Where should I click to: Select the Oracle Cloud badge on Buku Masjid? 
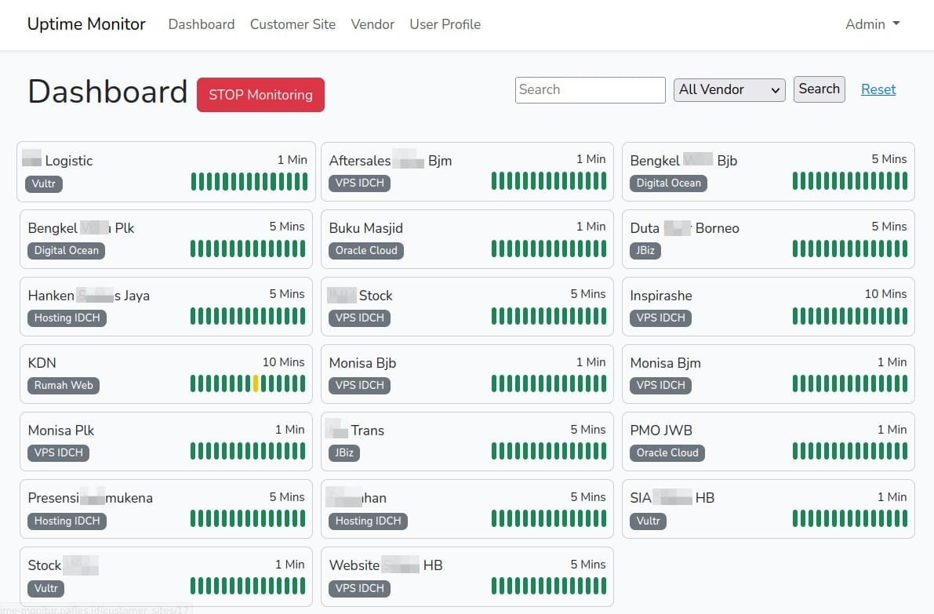click(x=366, y=251)
